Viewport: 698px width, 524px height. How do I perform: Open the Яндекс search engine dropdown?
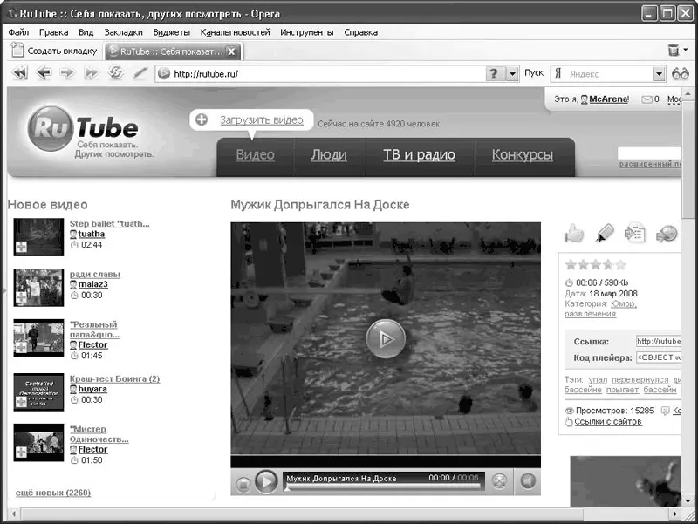pyautogui.click(x=659, y=74)
